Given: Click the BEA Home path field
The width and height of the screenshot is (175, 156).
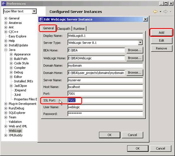Looking at the screenshot, I should [x=96, y=50].
